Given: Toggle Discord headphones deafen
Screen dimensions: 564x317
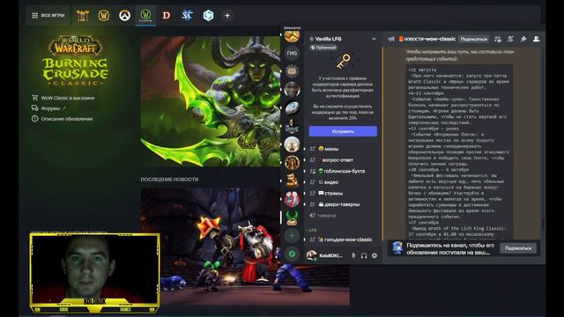Looking at the screenshot, I should (x=364, y=255).
